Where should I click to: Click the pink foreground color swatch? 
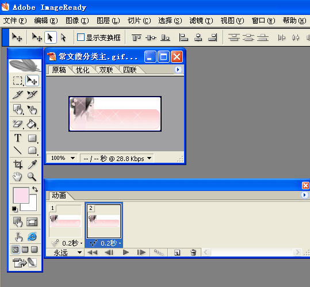click(21, 195)
